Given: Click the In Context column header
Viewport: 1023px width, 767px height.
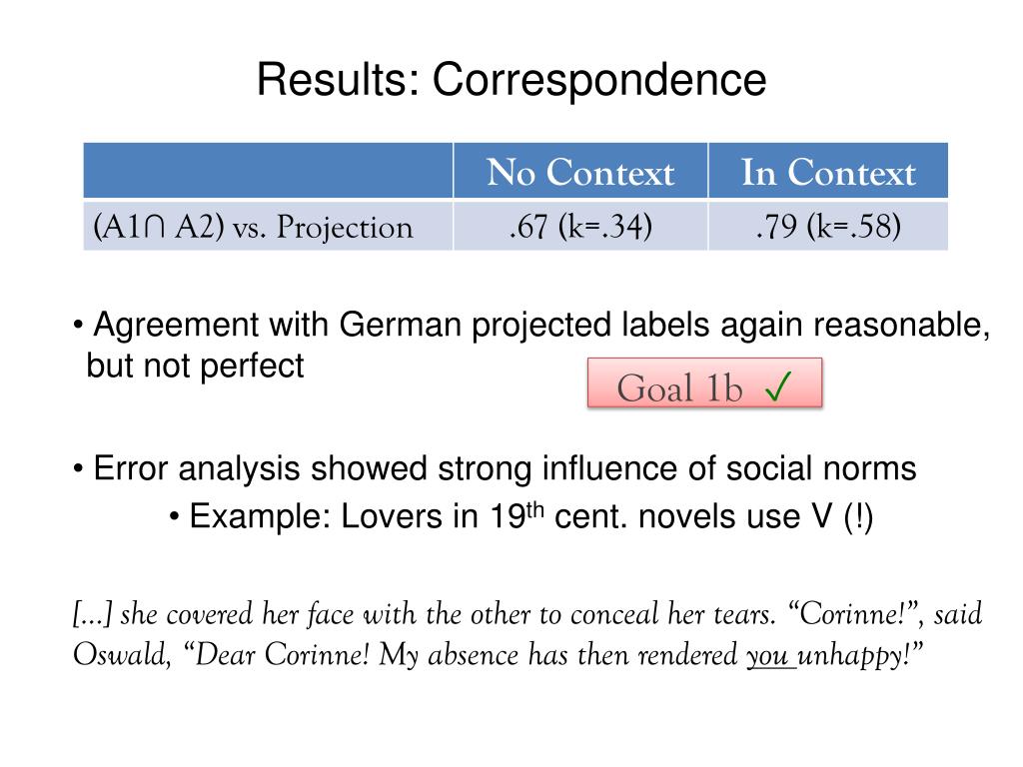Looking at the screenshot, I should click(x=828, y=171).
